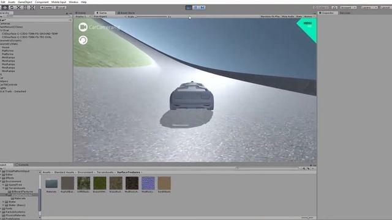Open the Edit menu
Screen dimensions: 392x220
click(x=3, y=2)
